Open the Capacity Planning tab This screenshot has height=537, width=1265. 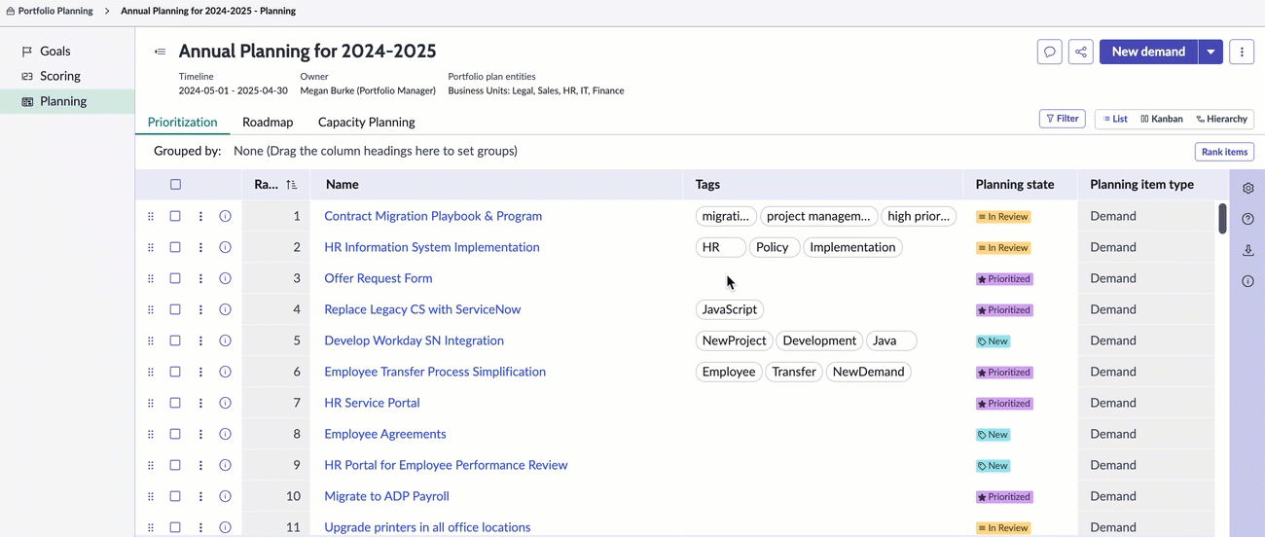(367, 122)
